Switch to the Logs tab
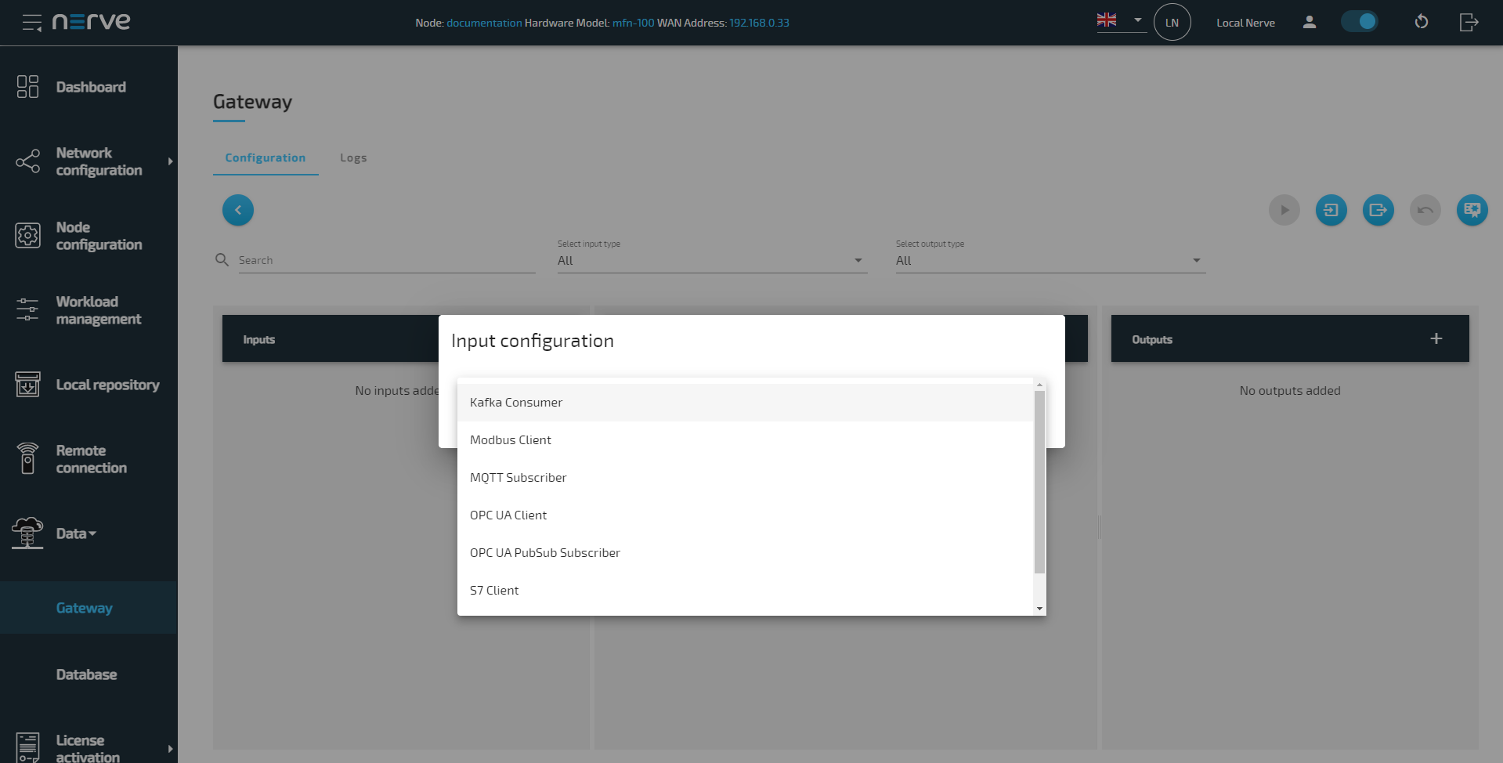This screenshot has height=763, width=1503. [x=353, y=158]
